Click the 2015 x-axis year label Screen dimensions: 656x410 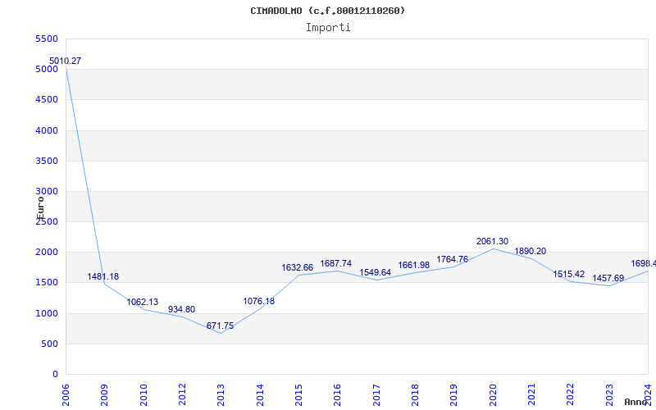(x=298, y=394)
